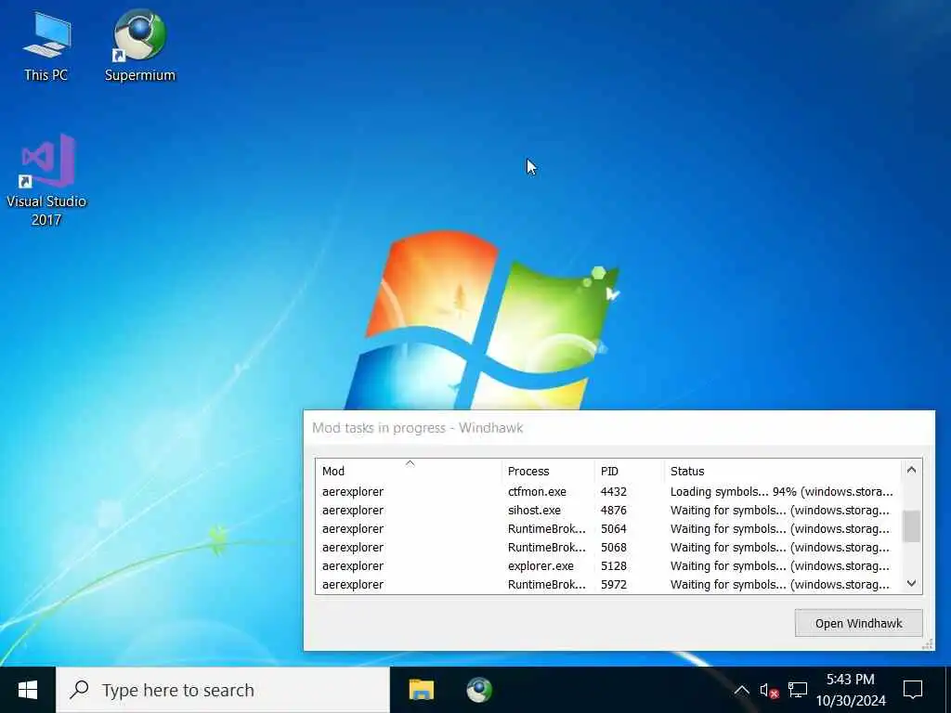This screenshot has height=713, width=951.
Task: Click the scroll up arrow in task list
Action: pyautogui.click(x=912, y=470)
